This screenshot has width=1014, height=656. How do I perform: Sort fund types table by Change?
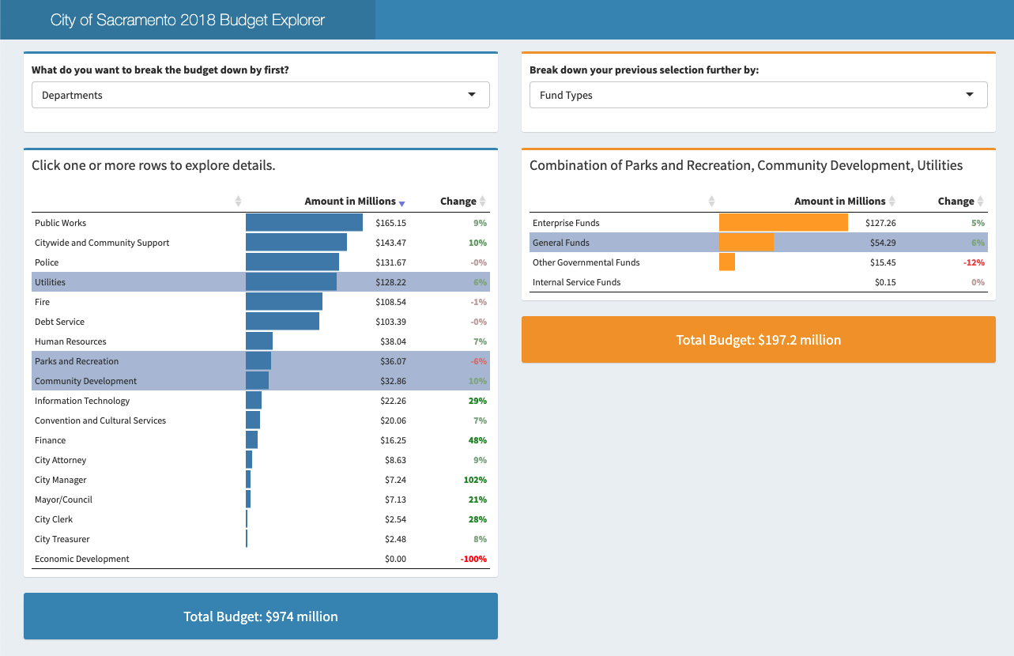pyautogui.click(x=961, y=202)
